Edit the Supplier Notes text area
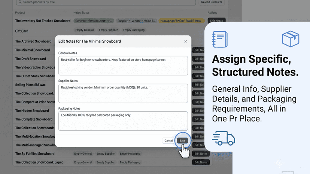 click(123, 93)
